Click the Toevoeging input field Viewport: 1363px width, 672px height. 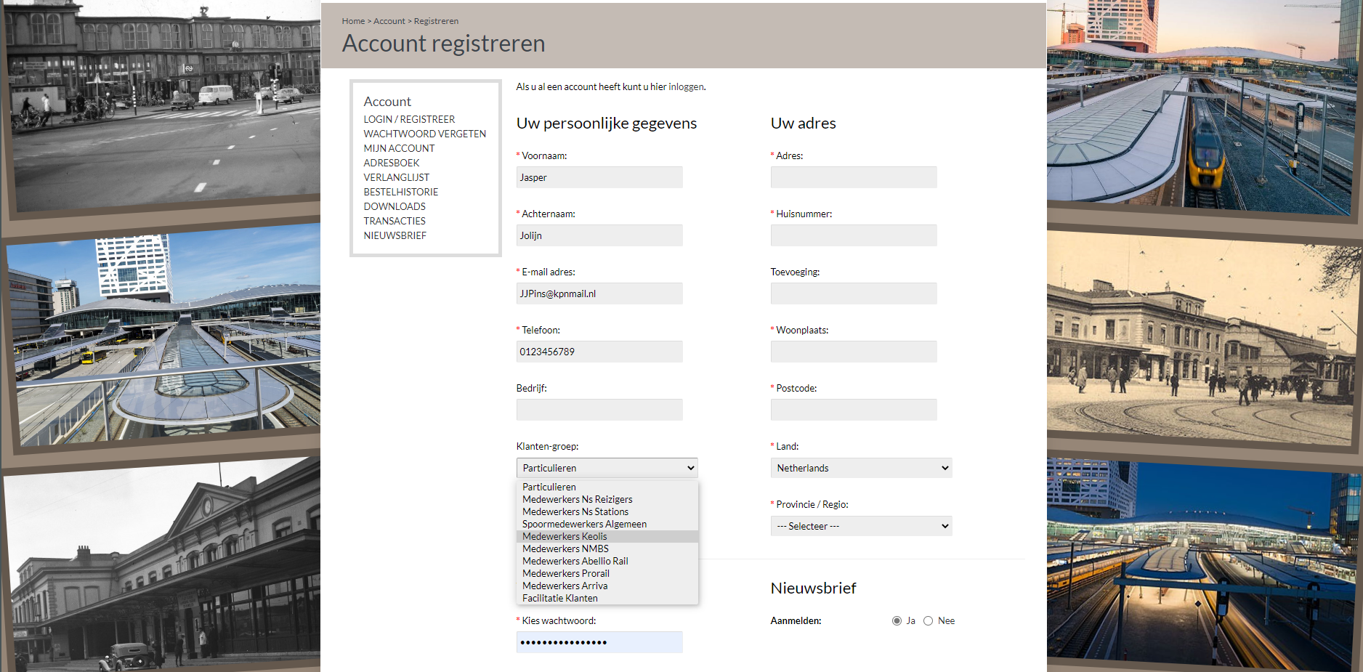point(854,294)
